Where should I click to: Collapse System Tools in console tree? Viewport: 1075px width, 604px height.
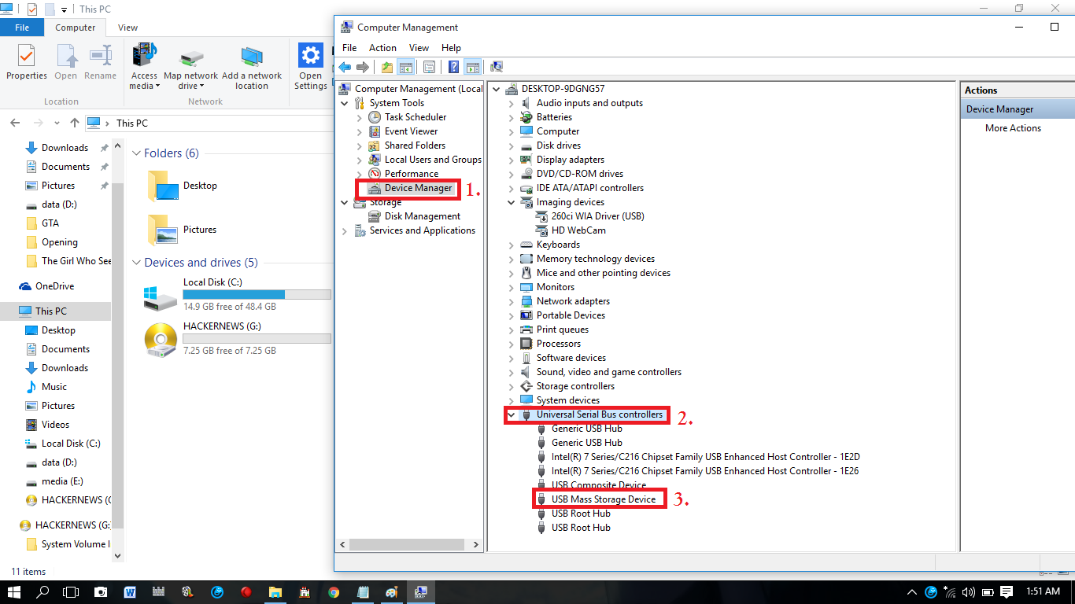[345, 103]
